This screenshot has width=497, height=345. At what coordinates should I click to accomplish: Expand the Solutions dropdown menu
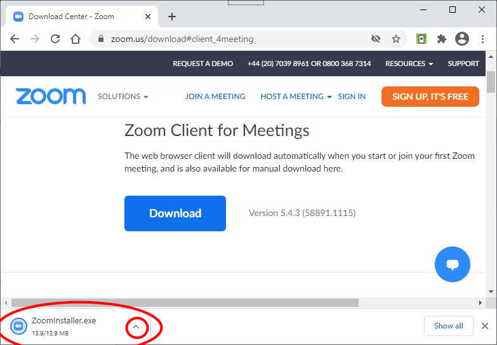[123, 97]
